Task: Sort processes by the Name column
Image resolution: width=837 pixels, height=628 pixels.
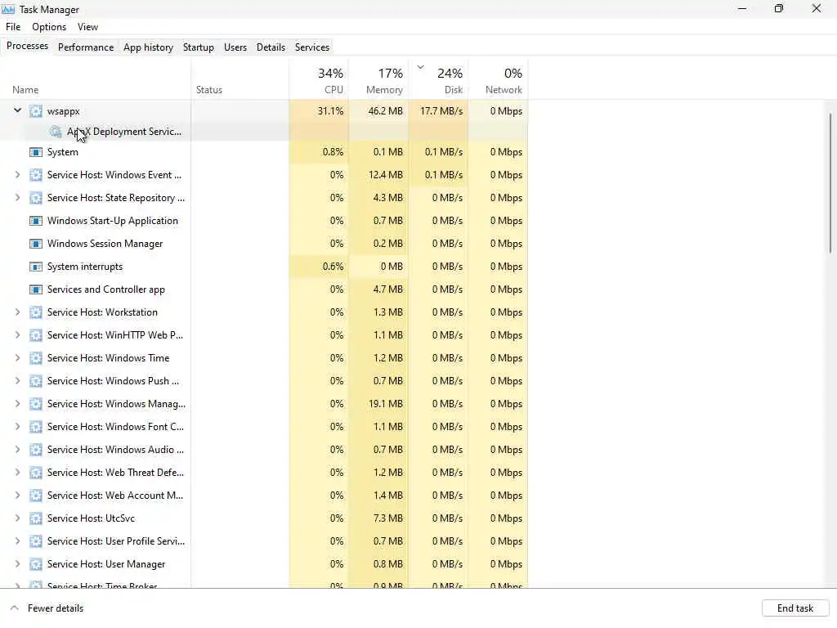Action: (x=96, y=79)
